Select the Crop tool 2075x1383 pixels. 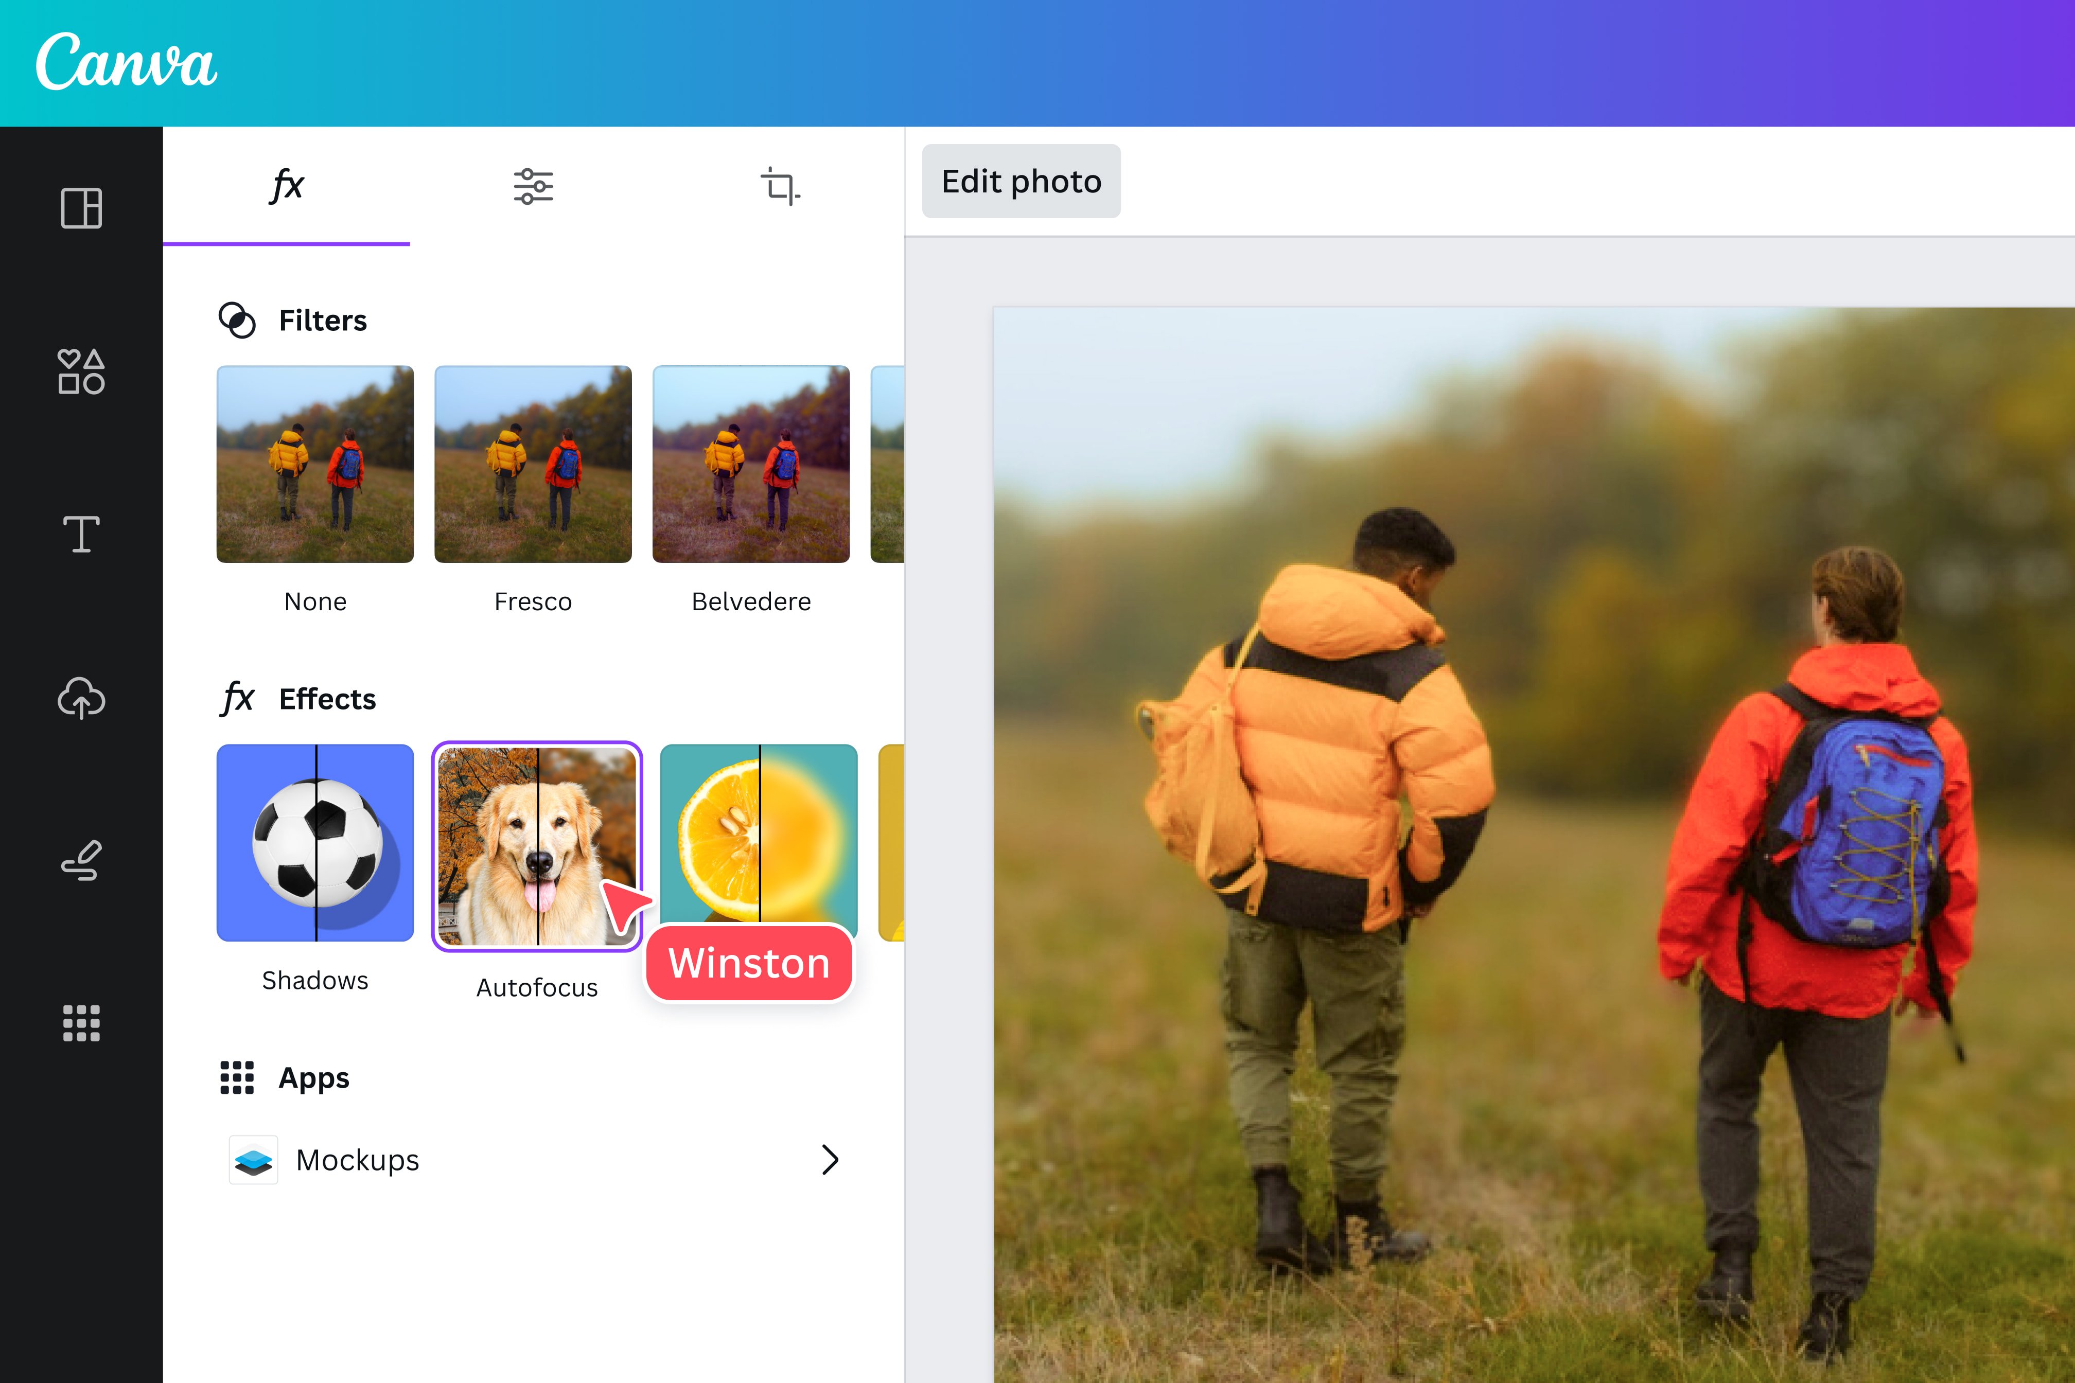(782, 185)
